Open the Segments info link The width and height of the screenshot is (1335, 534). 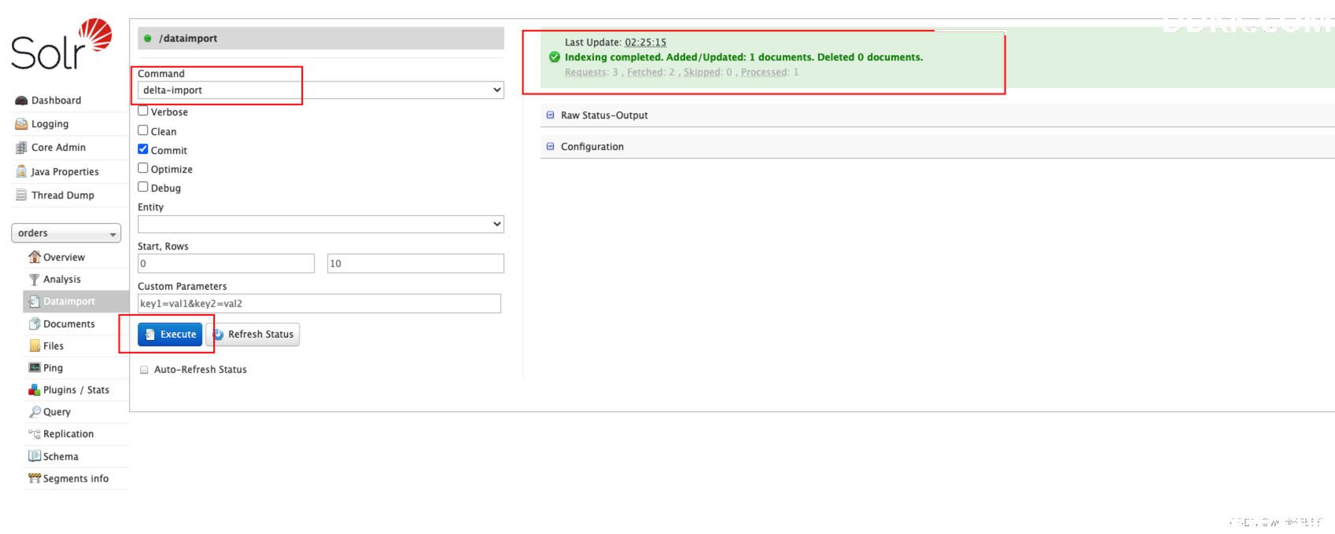76,479
